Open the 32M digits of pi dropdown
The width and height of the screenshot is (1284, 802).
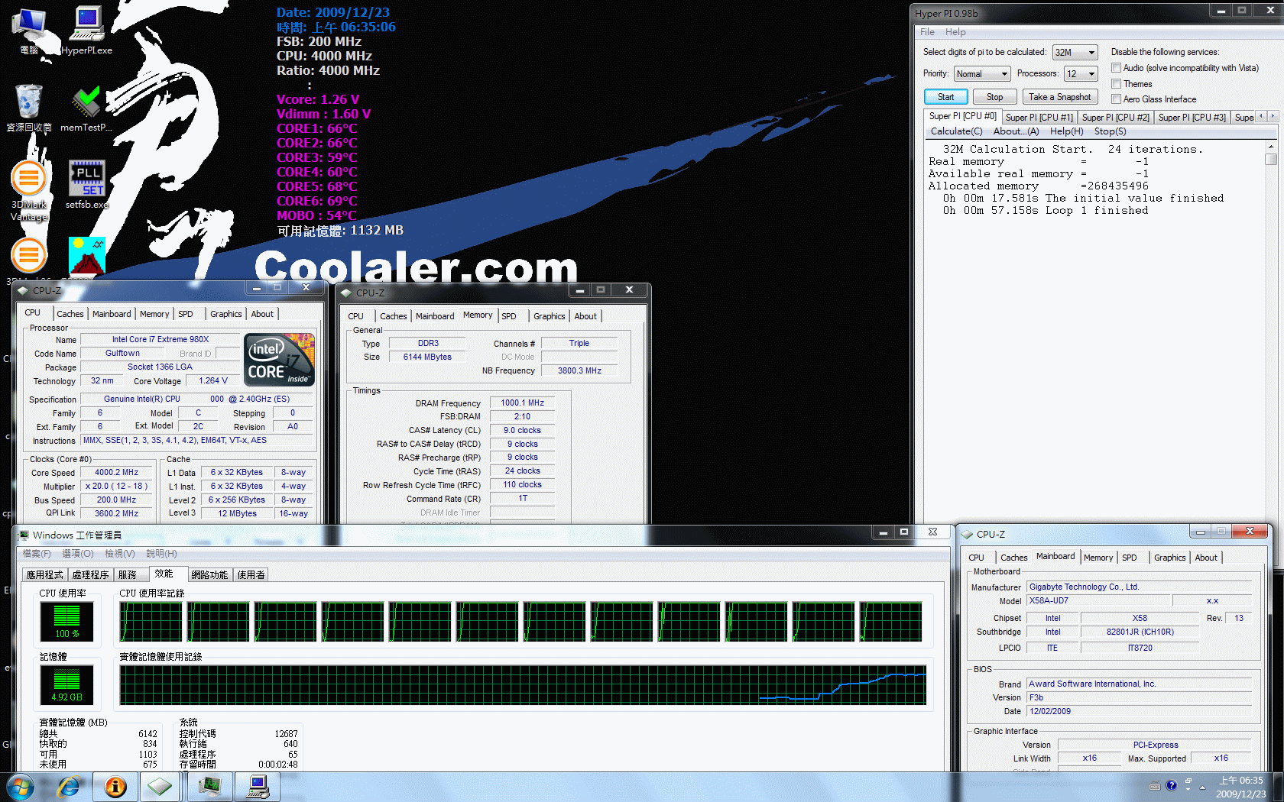click(1075, 52)
